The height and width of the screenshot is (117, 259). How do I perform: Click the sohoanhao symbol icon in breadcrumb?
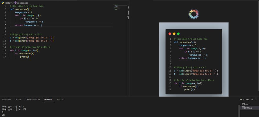pyautogui.click(x=15, y=2)
